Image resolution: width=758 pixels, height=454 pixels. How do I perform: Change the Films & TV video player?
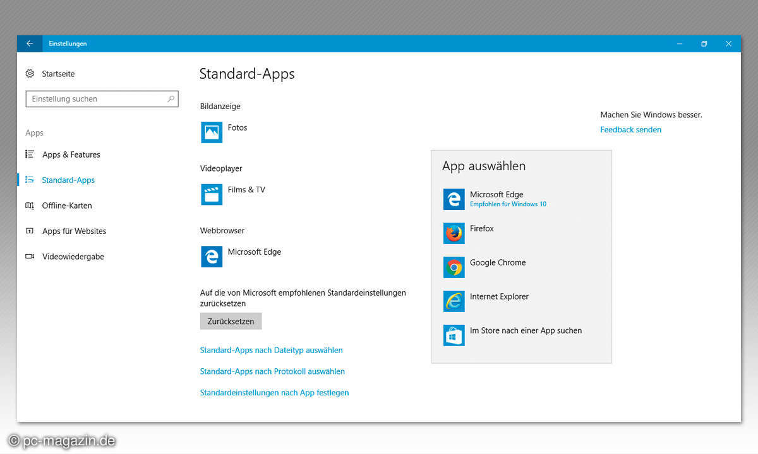246,190
